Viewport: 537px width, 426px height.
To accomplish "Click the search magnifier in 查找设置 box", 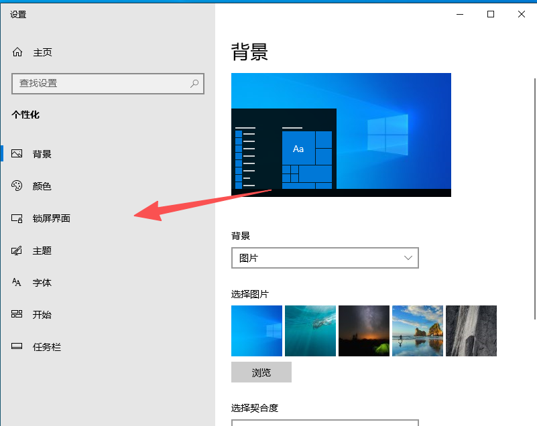I will point(194,83).
